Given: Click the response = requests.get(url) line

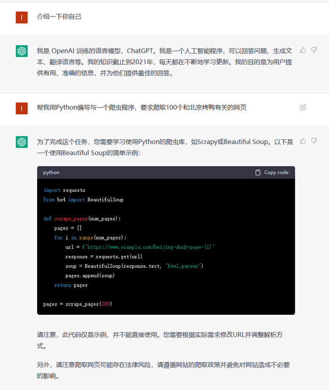Looking at the screenshot, I should pyautogui.click(x=104, y=257).
